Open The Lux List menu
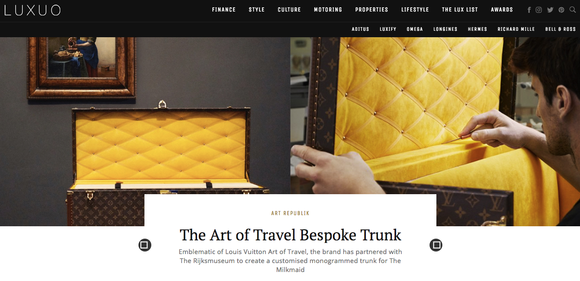 point(460,10)
